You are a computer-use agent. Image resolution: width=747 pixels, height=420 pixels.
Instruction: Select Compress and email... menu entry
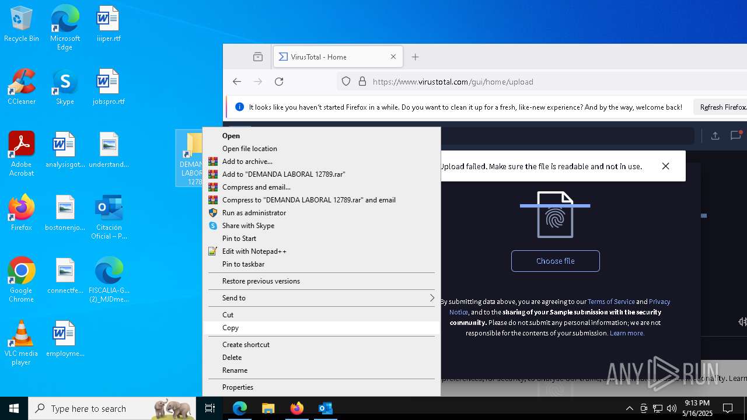pos(322,187)
